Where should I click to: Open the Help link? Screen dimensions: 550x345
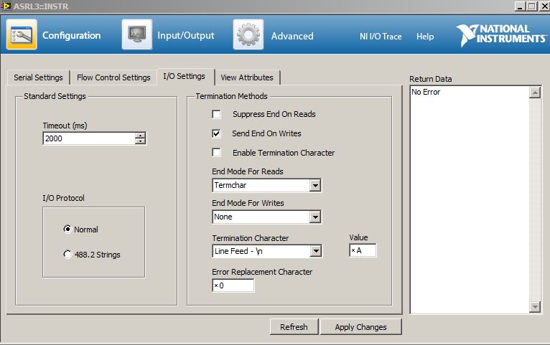[425, 37]
